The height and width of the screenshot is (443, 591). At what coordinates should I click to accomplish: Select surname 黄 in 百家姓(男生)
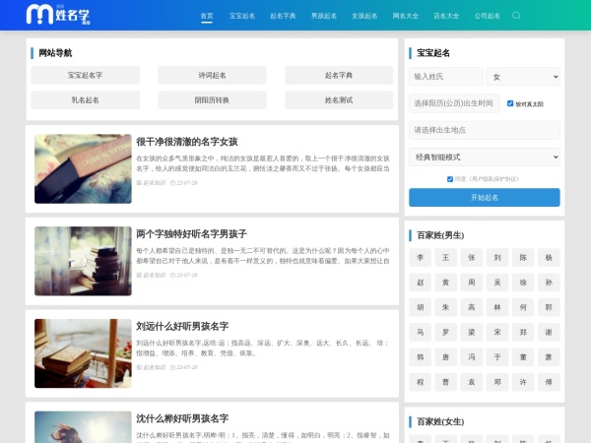(446, 283)
